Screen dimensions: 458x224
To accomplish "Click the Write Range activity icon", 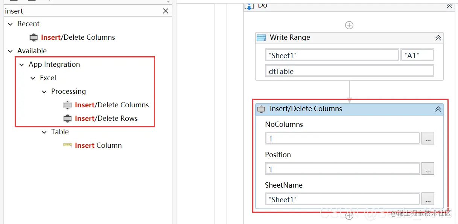I will [261, 38].
